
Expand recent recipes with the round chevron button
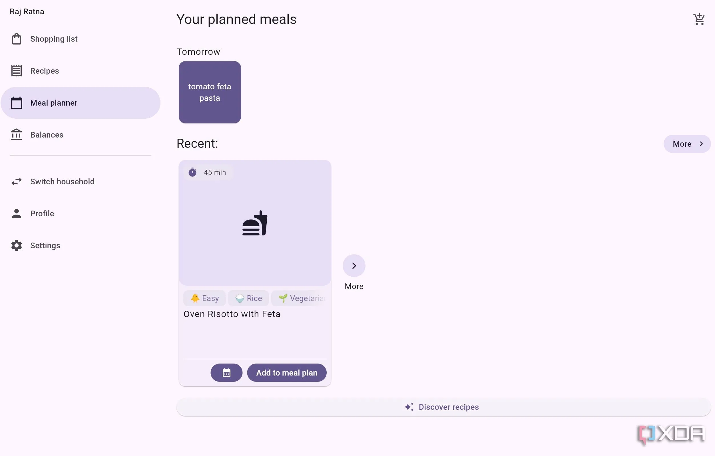click(354, 266)
